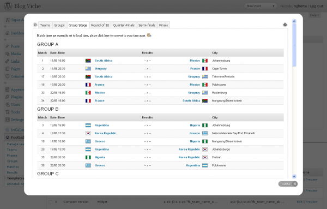Click Nigeria flag in match 3 row
This screenshot has width=327, height=209.
[x=205, y=126]
